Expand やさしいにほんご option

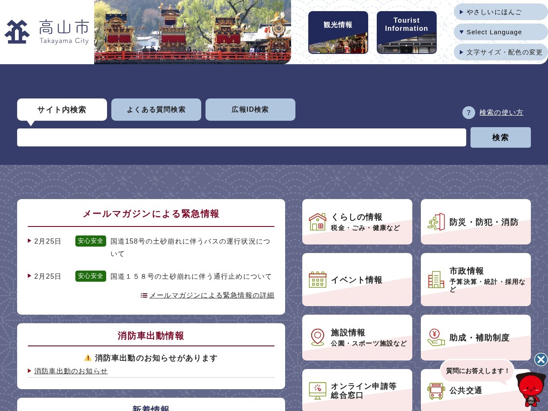pos(500,12)
